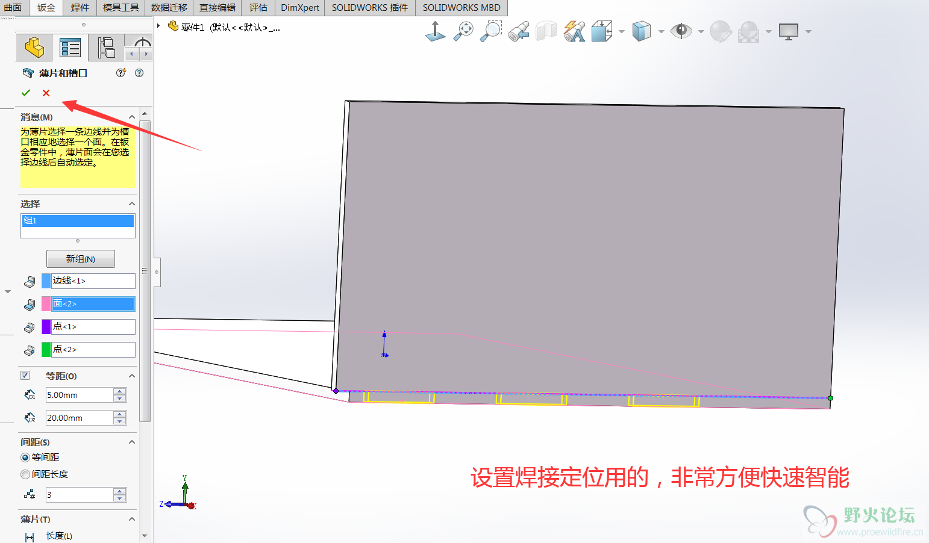929x543 pixels.
Task: Click the 20.00mm offset input field
Action: point(80,418)
